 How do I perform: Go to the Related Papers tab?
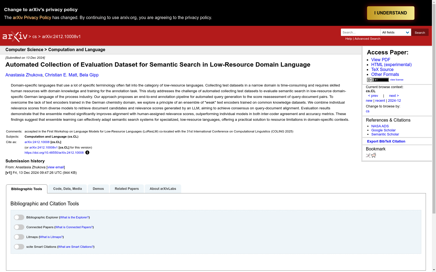point(127,189)
